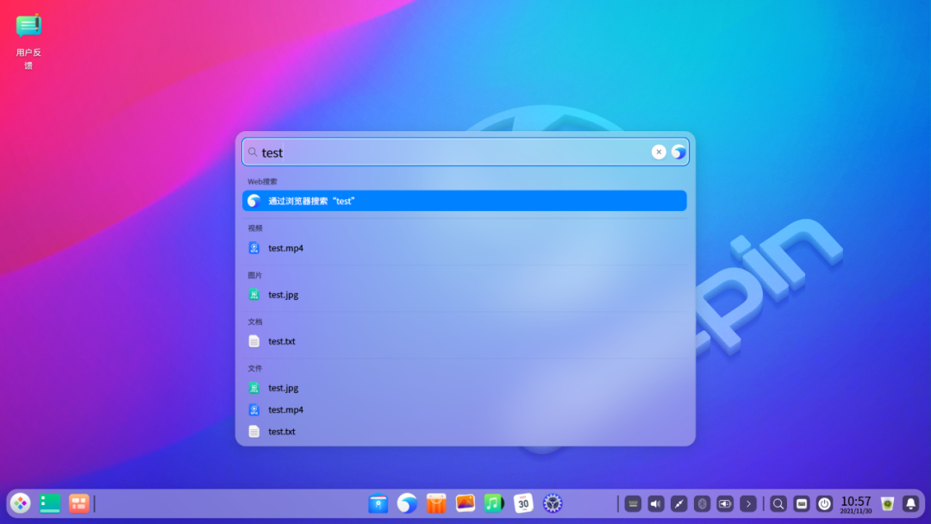Open the launcher from the dock
931x524 pixels.
20,503
